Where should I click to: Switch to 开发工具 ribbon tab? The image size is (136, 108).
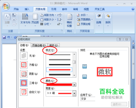(100, 9)
